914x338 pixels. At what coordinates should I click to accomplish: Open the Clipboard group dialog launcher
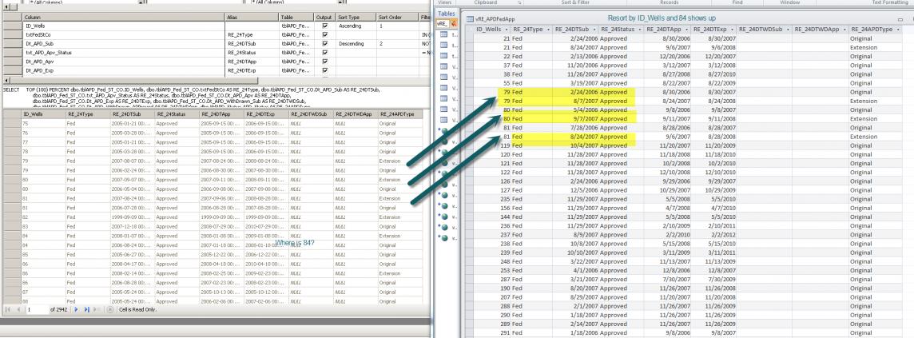(x=520, y=3)
